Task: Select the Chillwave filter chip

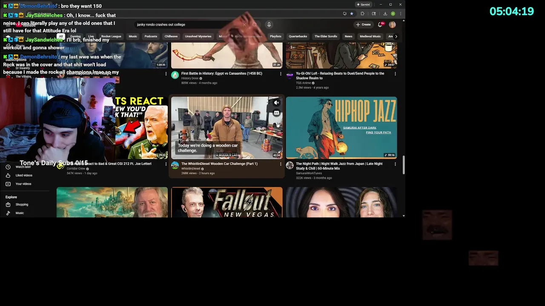Action: pos(171,37)
